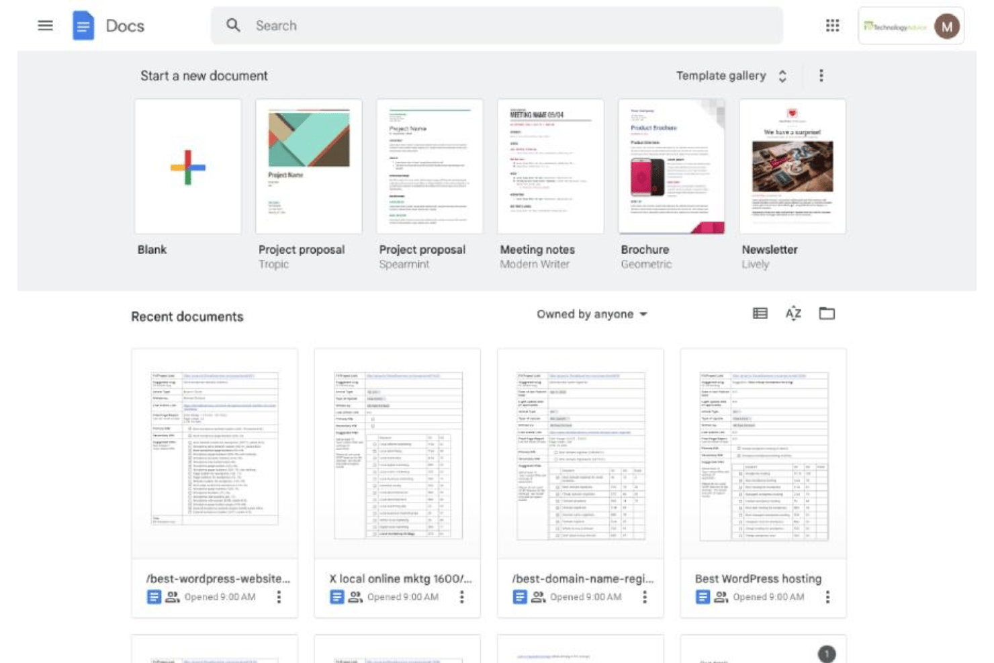Open more options for X local online mktg
This screenshot has height=663, width=994.
(x=461, y=596)
